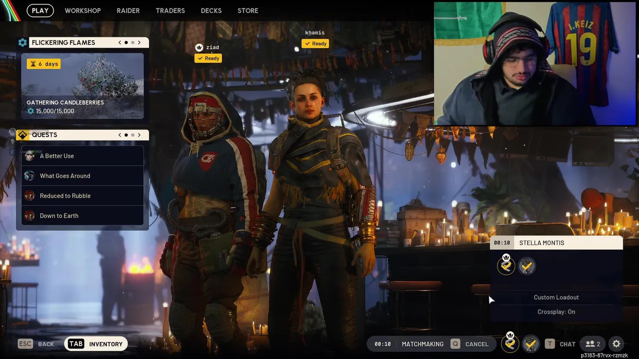This screenshot has height=359, width=639.
Task: Click the 15,000/15,000 progress currency icon
Action: tap(30, 111)
